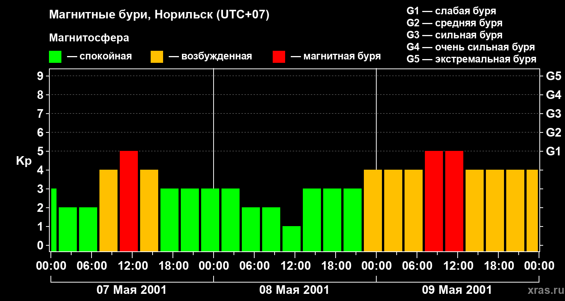Click the orange 'возбужденная' legend swatch
Viewport: 565px width, 301px height.
(157, 57)
